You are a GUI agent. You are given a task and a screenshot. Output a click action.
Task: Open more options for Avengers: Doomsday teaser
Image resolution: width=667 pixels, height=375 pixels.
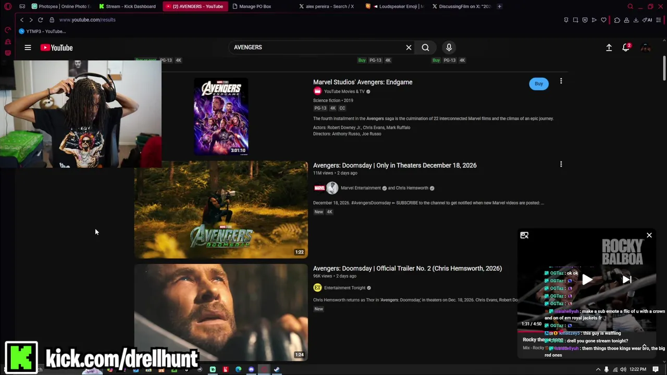[561, 165]
